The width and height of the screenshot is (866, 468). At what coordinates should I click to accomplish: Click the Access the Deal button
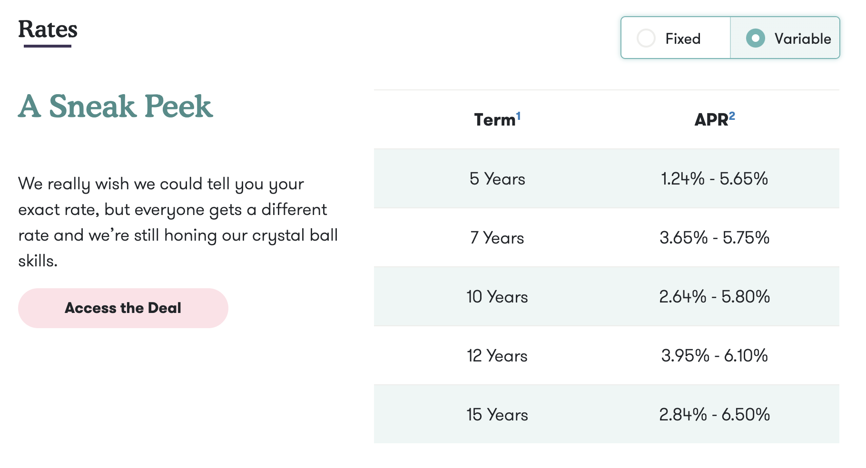click(123, 308)
